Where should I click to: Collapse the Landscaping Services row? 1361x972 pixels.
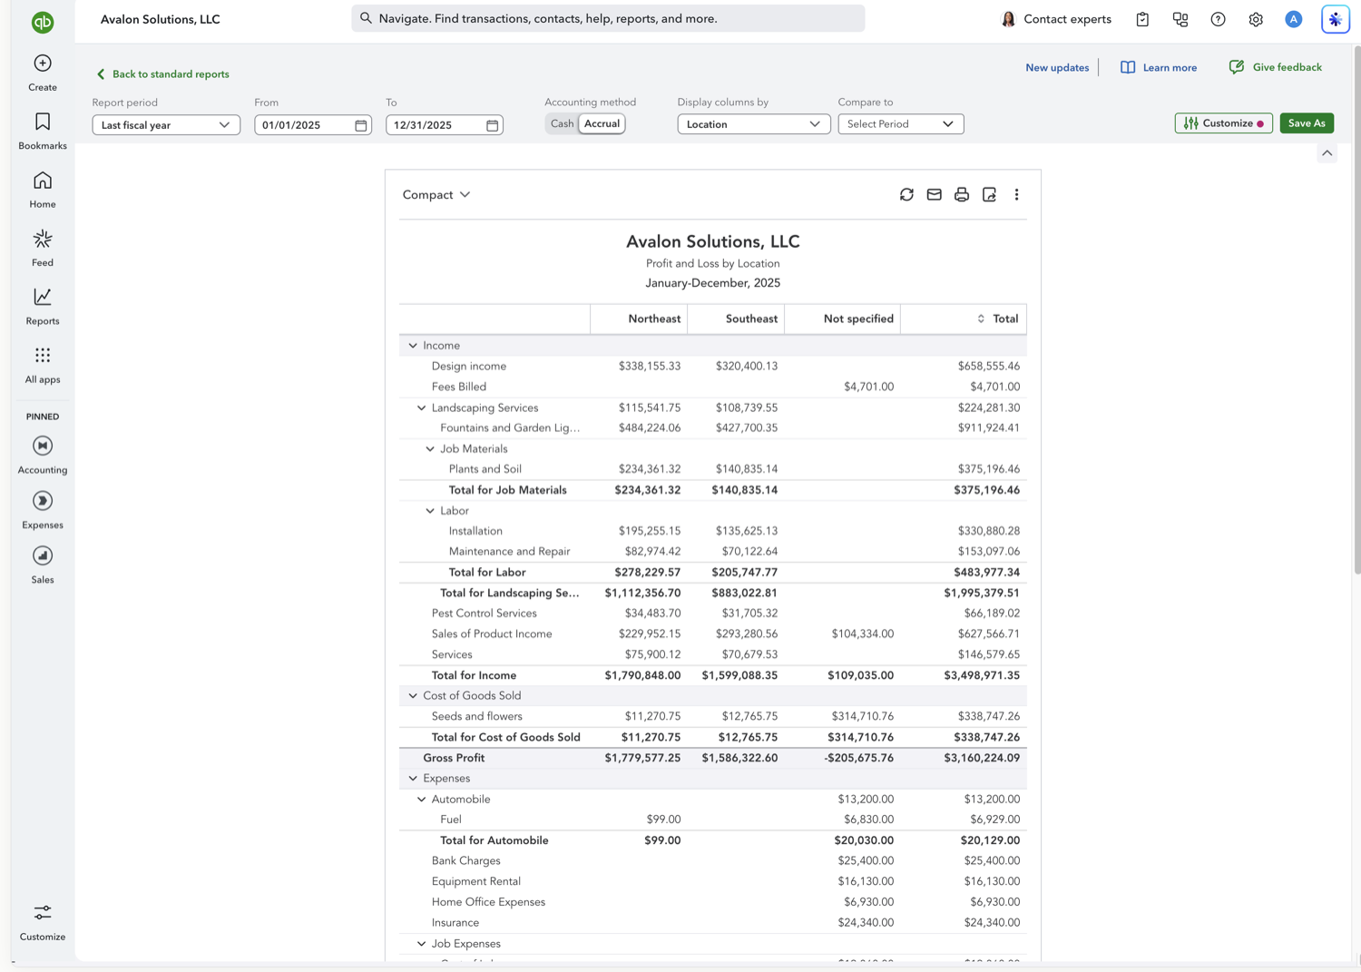click(x=422, y=407)
